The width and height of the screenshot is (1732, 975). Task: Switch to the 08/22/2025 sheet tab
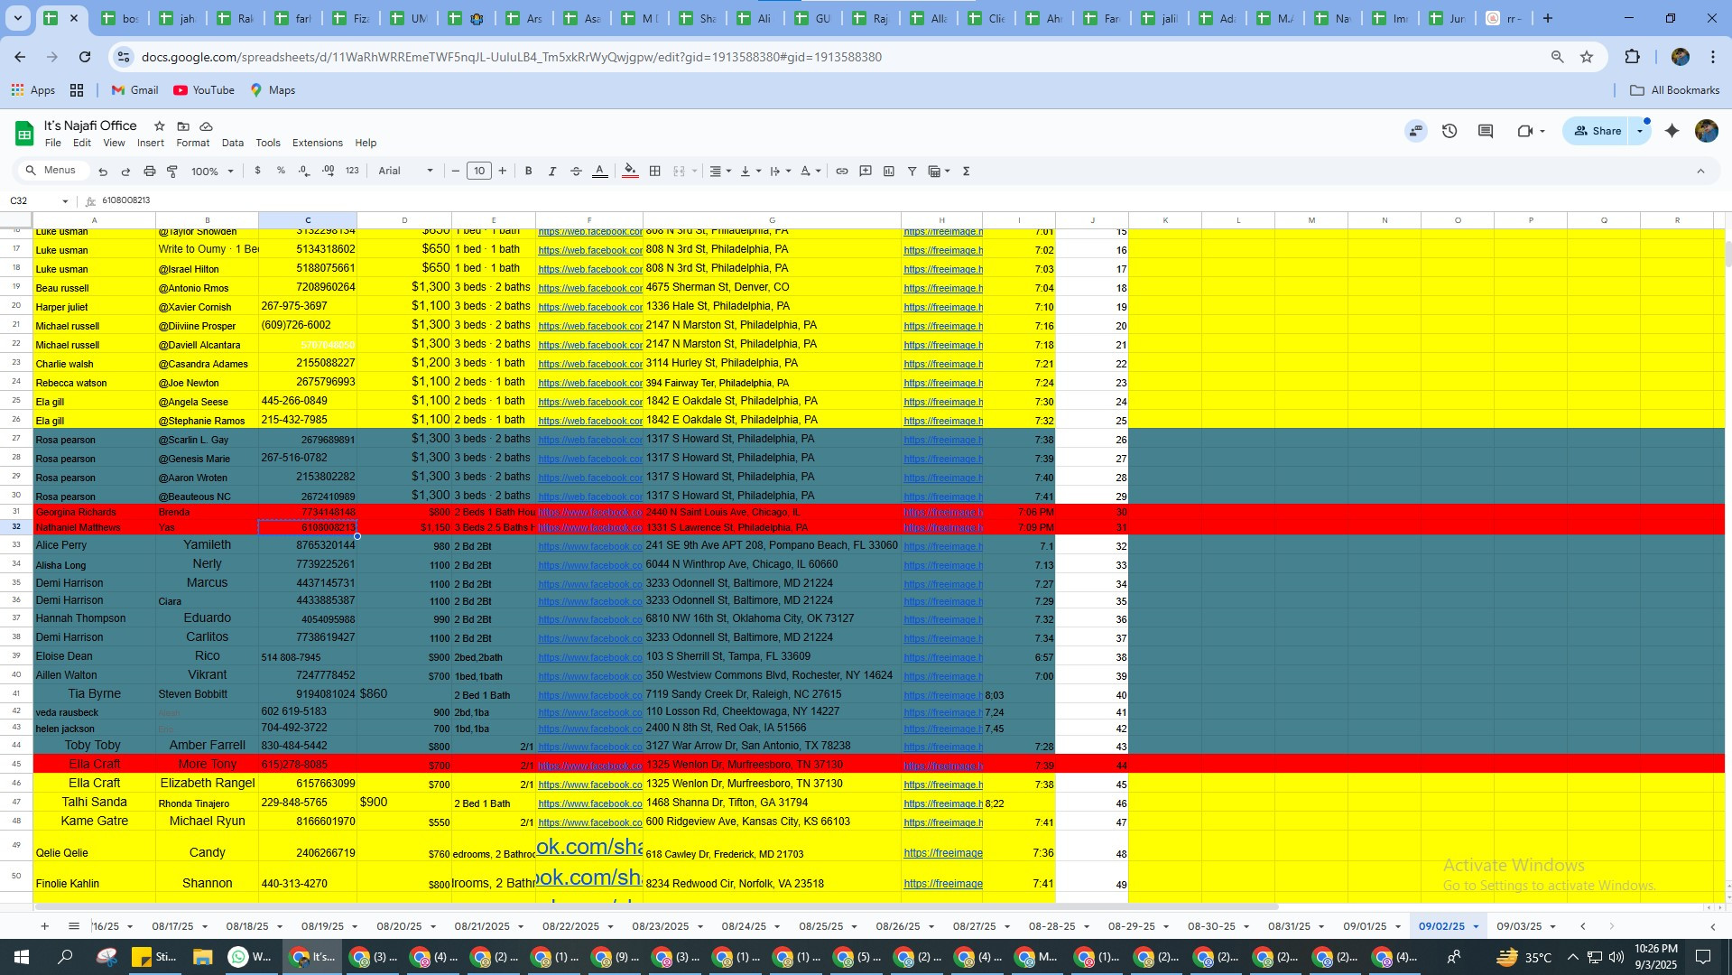pyautogui.click(x=571, y=926)
